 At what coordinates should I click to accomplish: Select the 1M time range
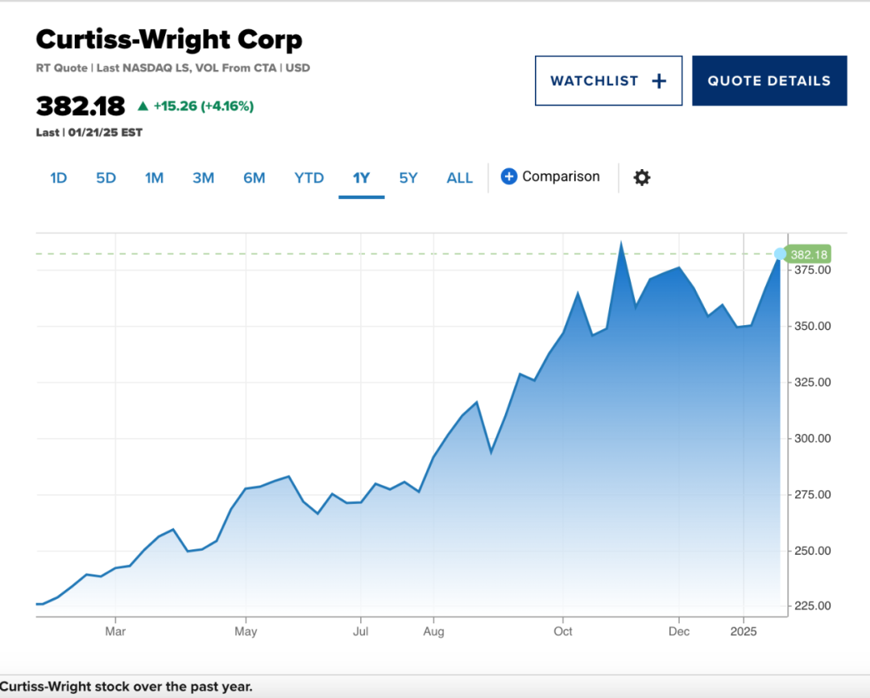pyautogui.click(x=154, y=178)
